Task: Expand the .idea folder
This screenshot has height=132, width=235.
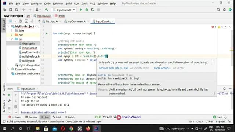Action: tap(12, 30)
